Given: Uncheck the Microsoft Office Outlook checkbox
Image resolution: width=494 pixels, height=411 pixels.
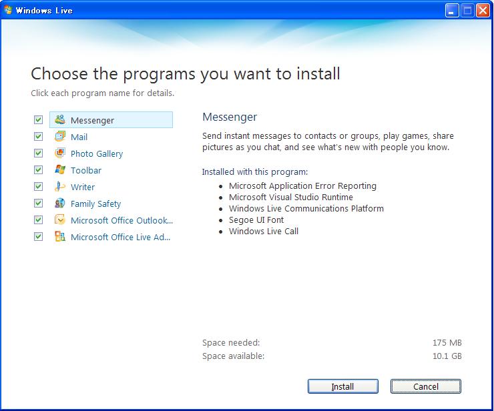Looking at the screenshot, I should tap(39, 220).
